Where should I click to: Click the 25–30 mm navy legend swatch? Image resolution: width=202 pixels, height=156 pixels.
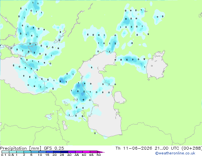click(x=64, y=152)
